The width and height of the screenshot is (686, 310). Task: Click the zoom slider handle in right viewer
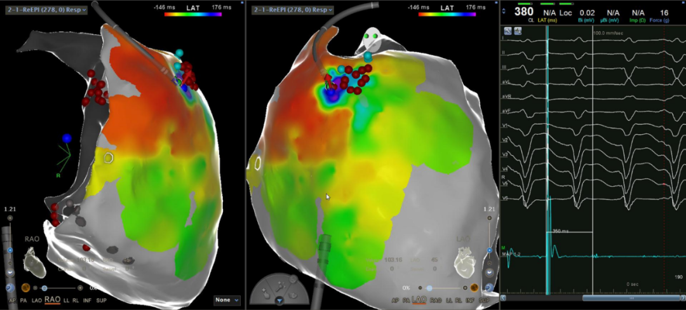(490, 250)
